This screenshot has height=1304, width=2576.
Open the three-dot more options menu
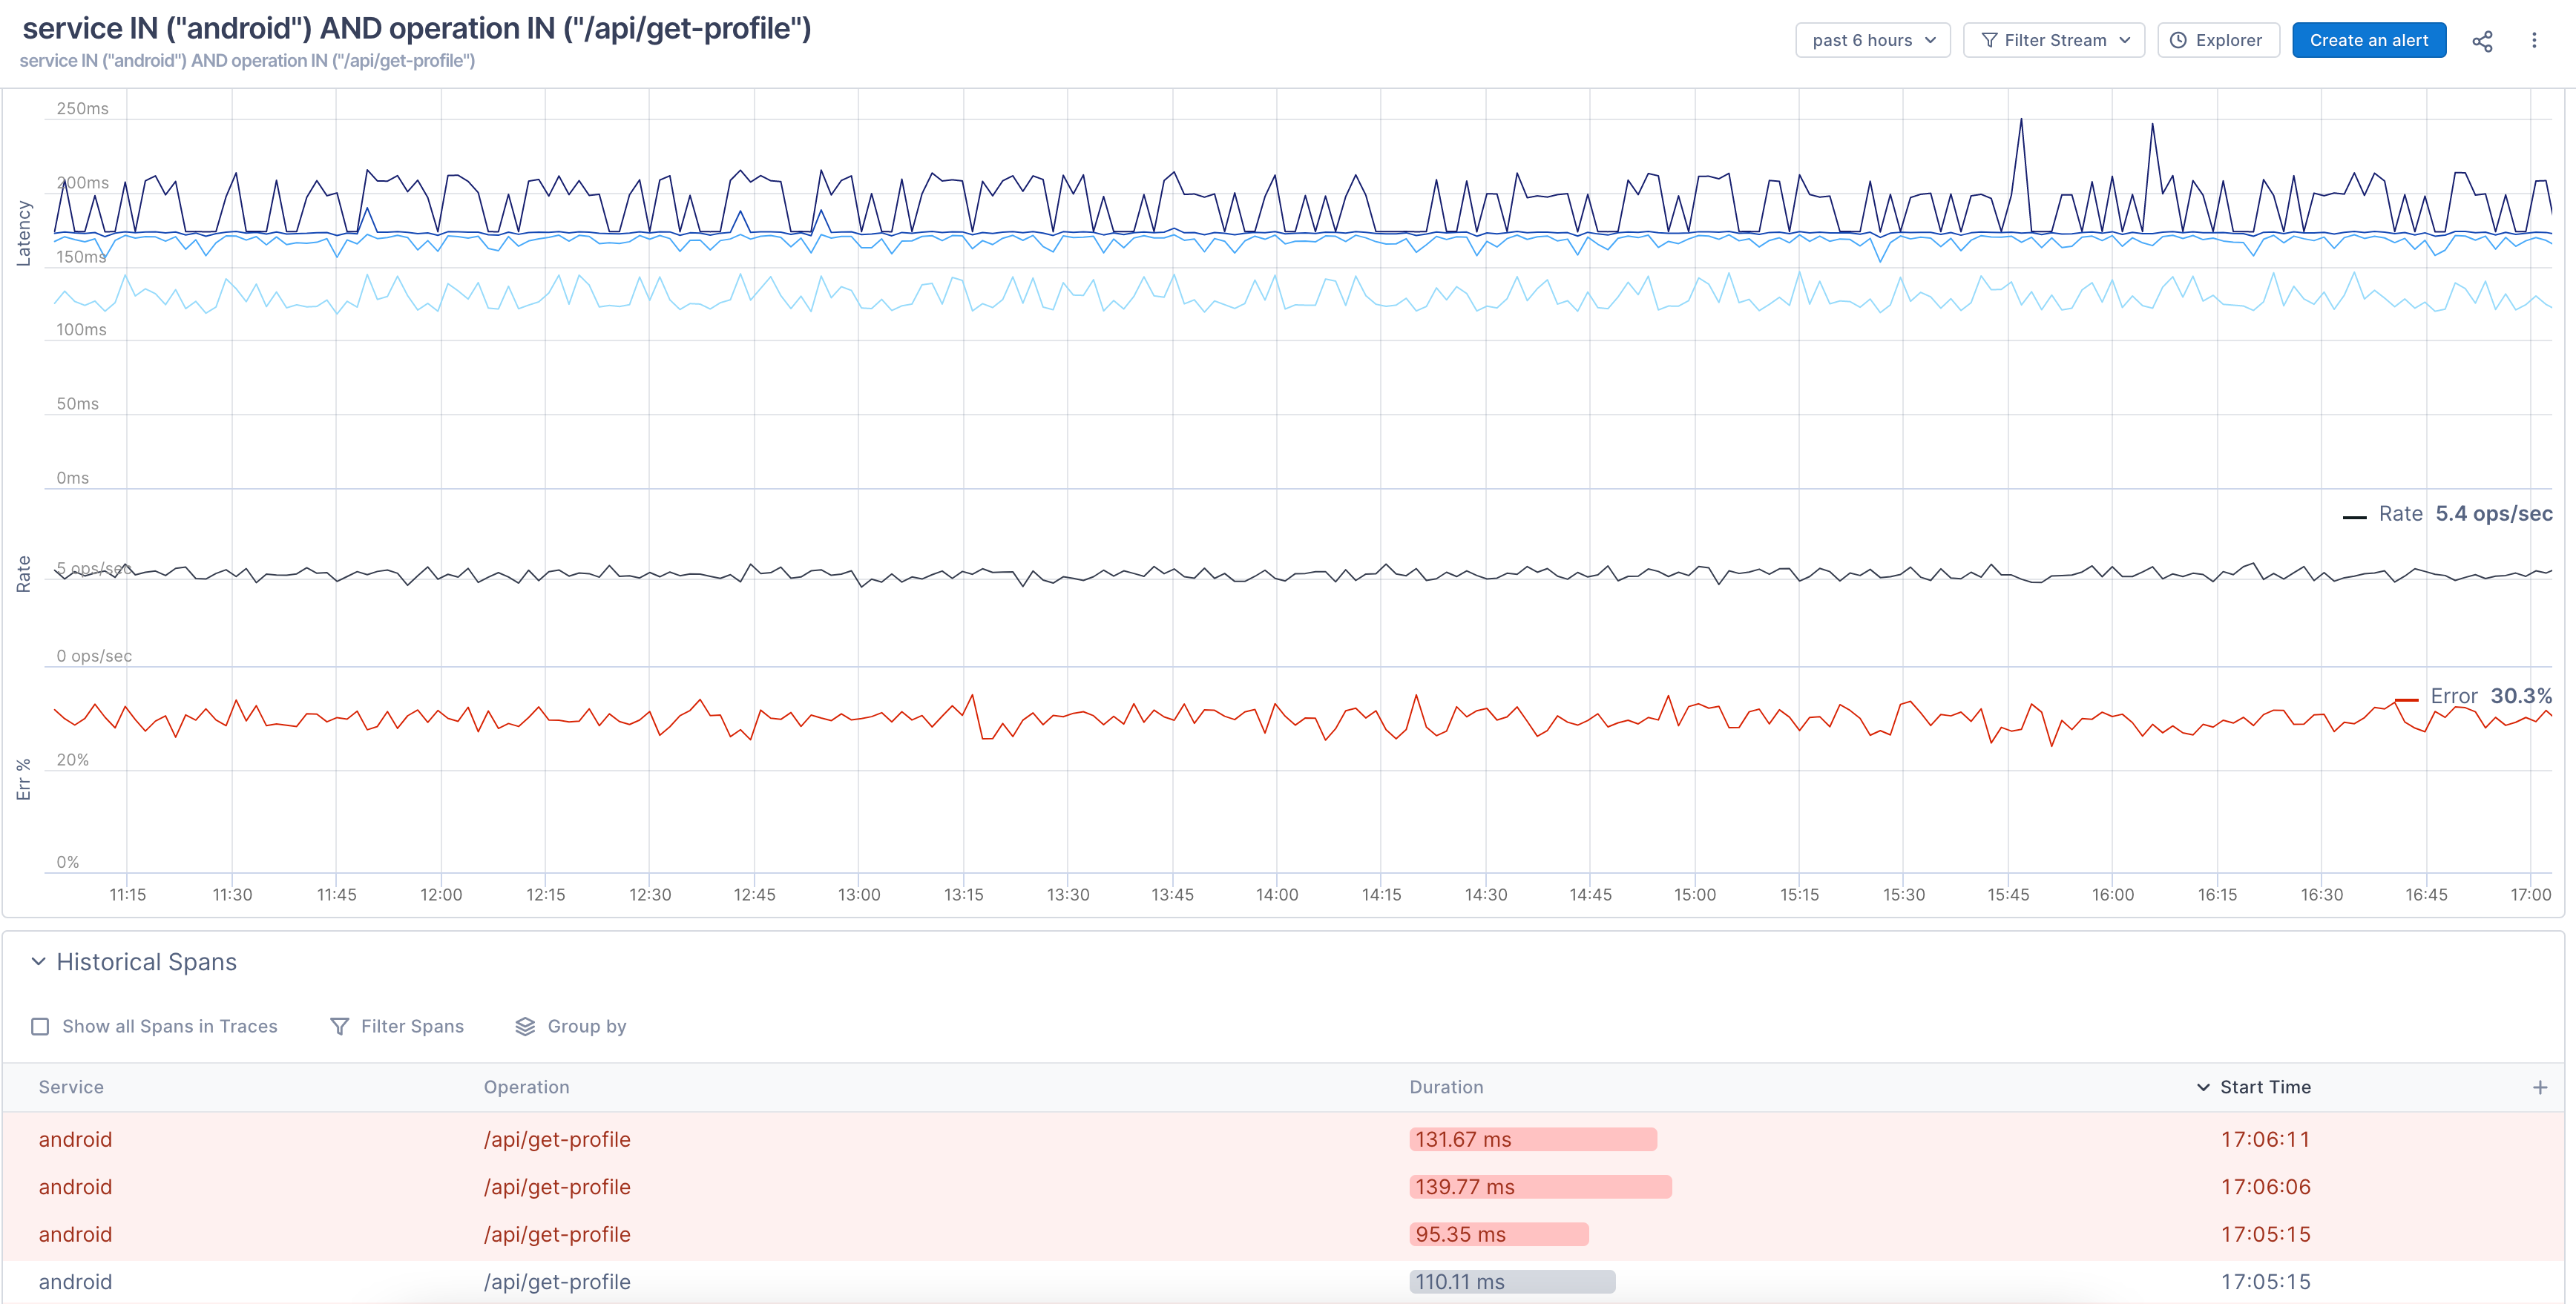tap(2533, 41)
